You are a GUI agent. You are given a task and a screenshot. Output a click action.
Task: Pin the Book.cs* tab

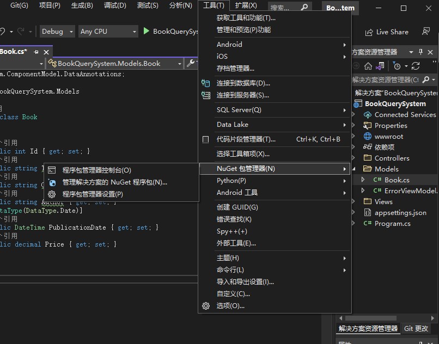[36, 52]
